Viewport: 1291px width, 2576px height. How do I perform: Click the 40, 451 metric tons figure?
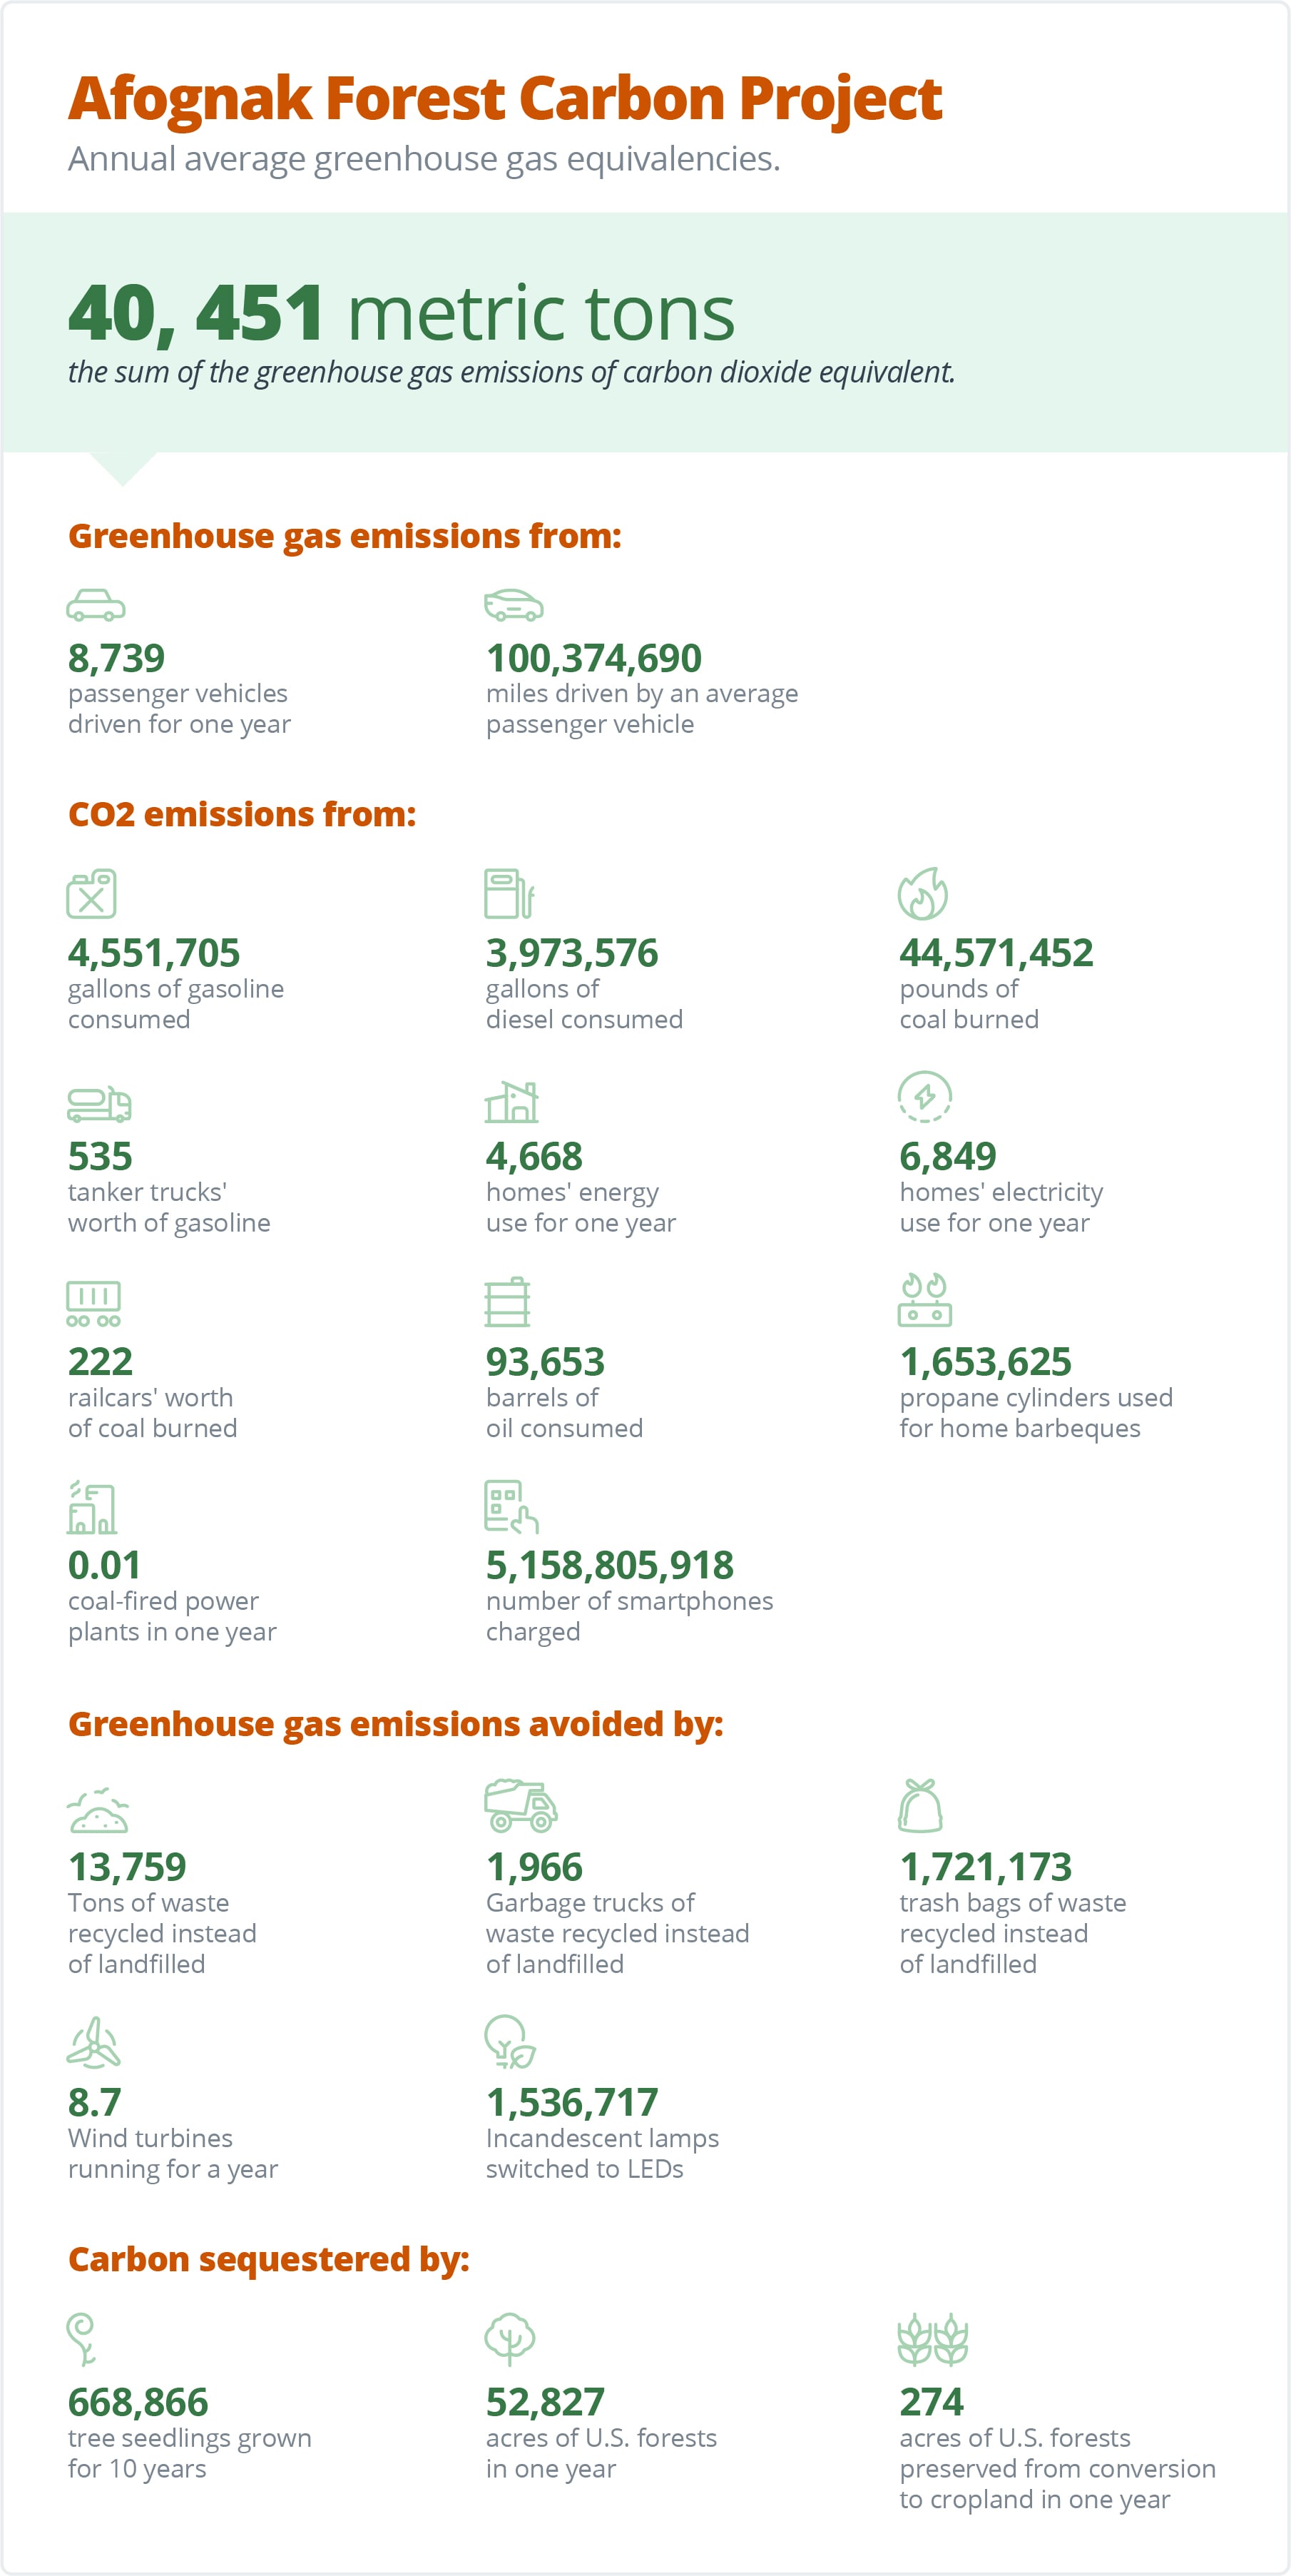pos(402,313)
